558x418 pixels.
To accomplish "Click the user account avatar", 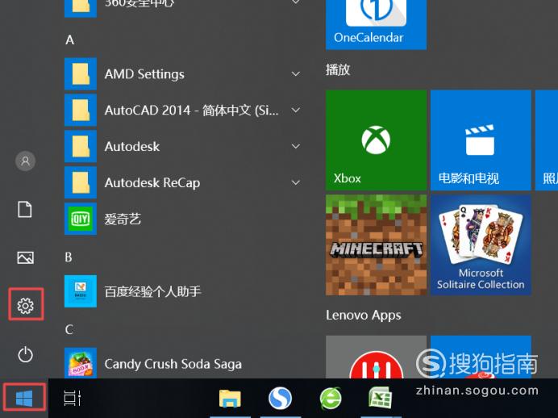I will (x=25, y=161).
